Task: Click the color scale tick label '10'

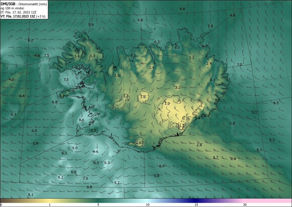Action: (x=147, y=205)
